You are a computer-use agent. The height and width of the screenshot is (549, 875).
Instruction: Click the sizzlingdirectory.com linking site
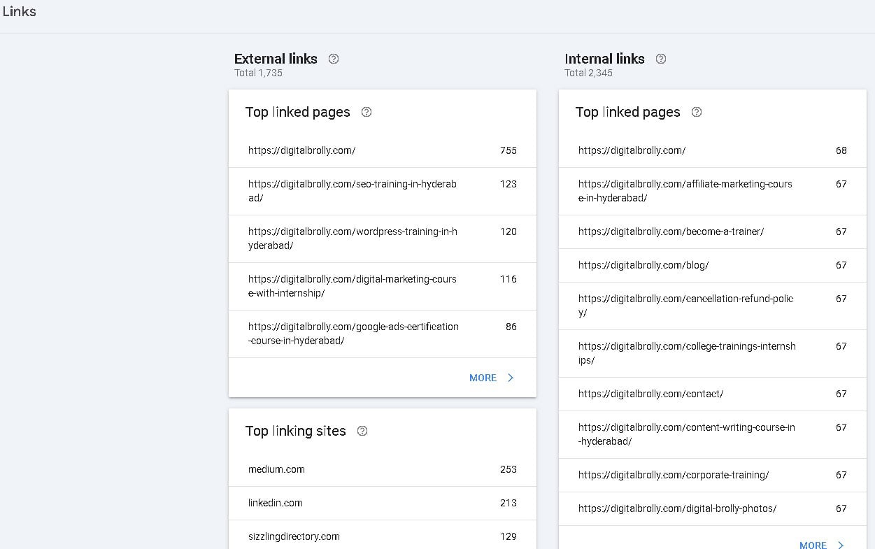(293, 536)
